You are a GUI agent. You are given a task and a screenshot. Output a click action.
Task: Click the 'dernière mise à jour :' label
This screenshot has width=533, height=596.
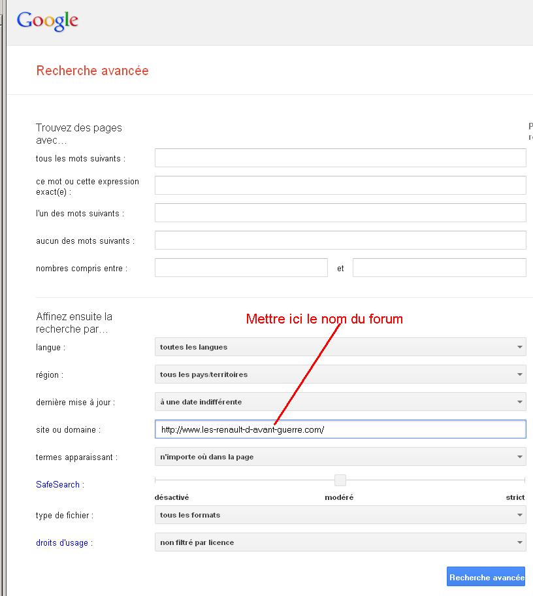coord(75,402)
